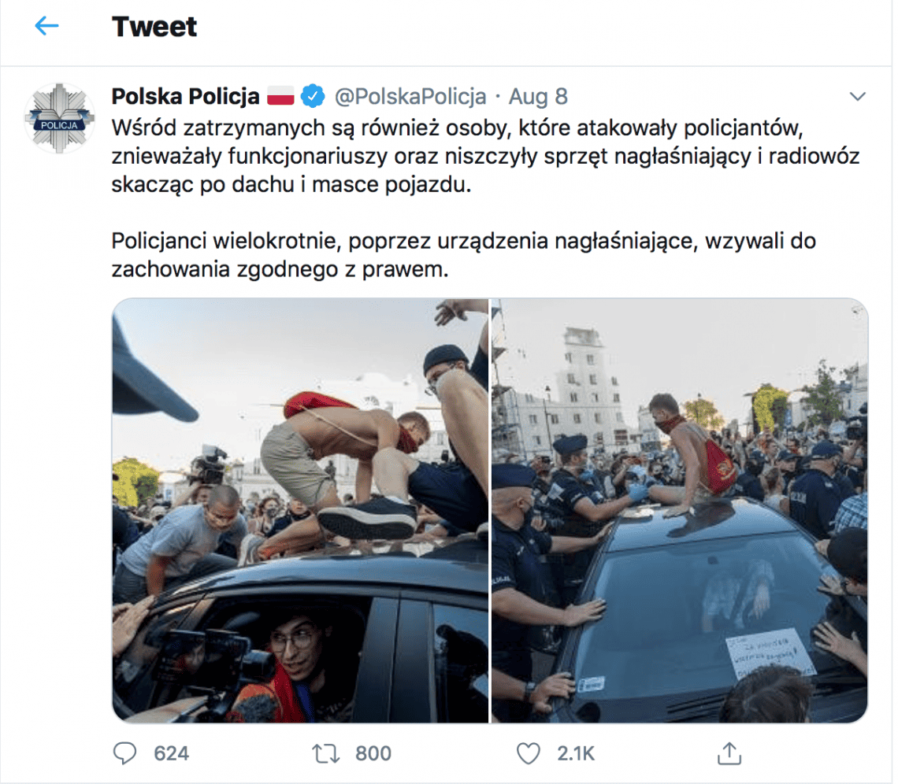
Task: Open left photo of men on car
Action: (300, 510)
